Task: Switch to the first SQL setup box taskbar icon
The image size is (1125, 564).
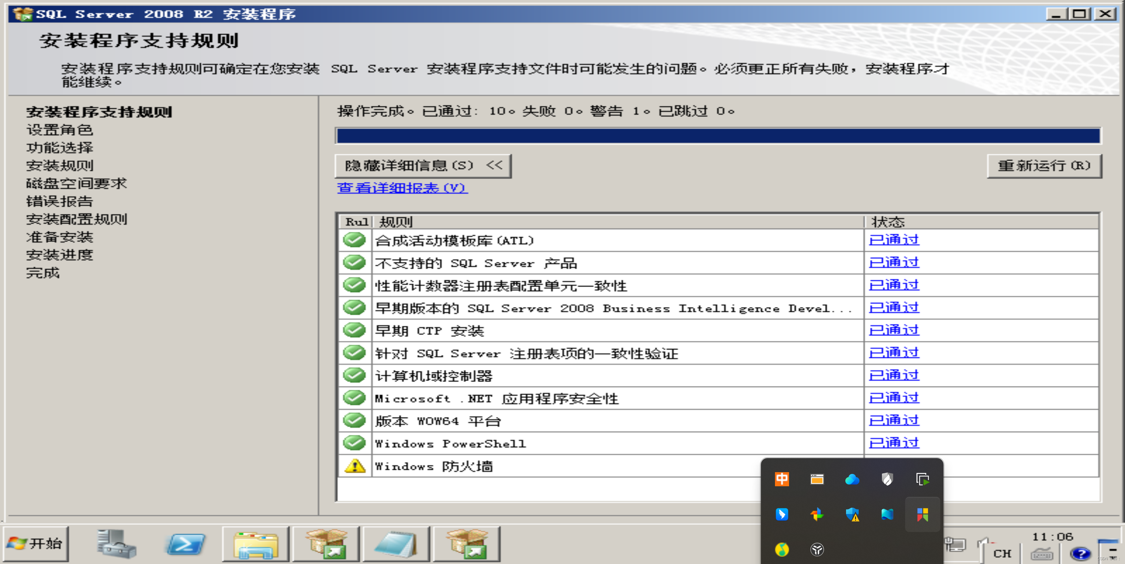Action: click(326, 544)
